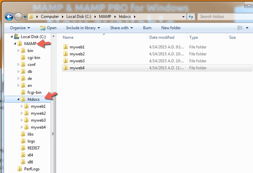This screenshot has height=173, width=253.
Task: Collapse Local Disk (C:) in the tree
Action: coord(12,37)
